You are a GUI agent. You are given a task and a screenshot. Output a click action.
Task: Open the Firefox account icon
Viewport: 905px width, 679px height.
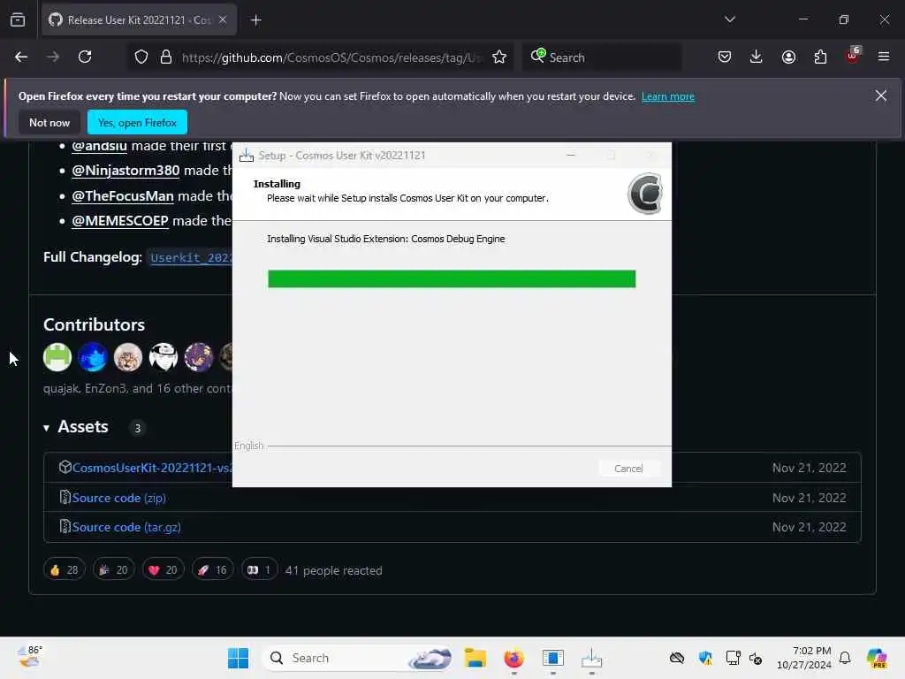[788, 57]
